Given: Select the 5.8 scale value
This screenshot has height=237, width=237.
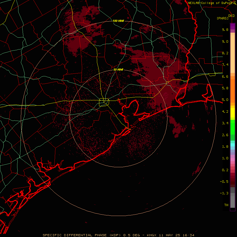Looking at the screenshot, I should pos(225,88).
